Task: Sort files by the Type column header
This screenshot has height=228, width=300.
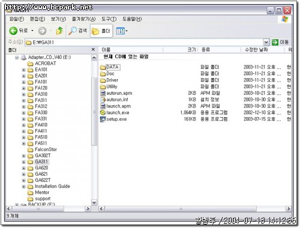Action: point(220,50)
